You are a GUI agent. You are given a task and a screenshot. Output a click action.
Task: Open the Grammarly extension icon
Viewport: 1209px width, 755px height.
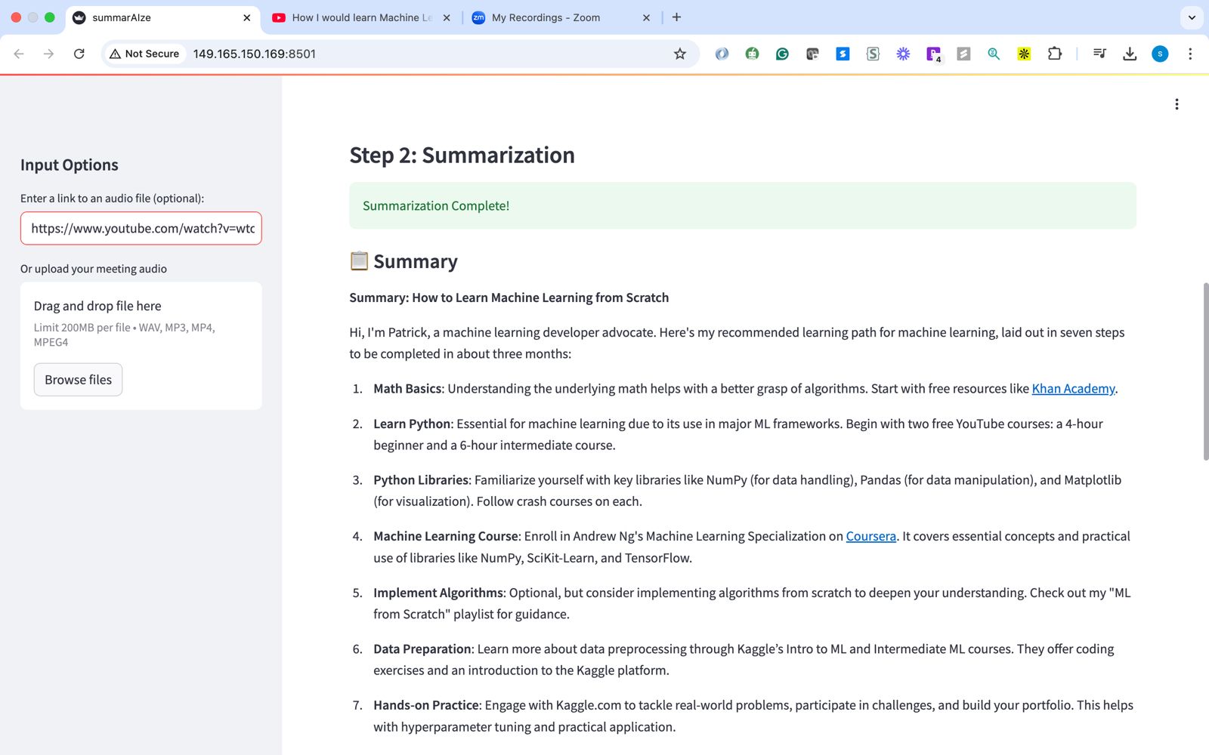click(782, 54)
